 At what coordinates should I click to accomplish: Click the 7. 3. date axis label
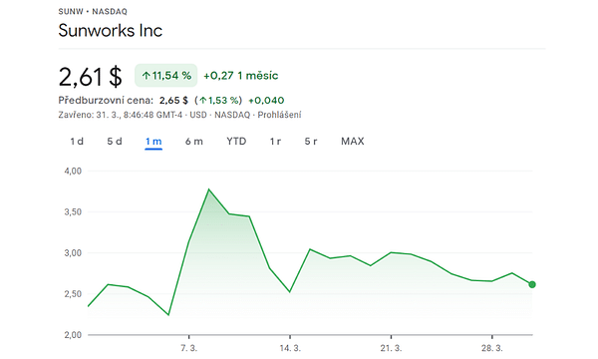coord(188,348)
